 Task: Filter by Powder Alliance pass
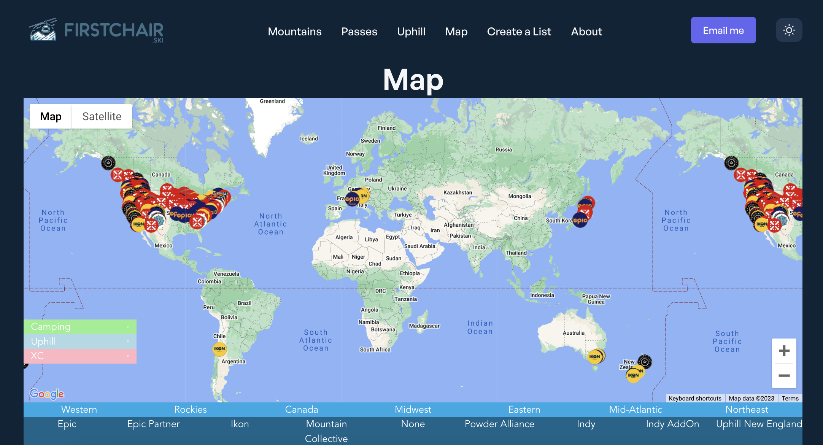coord(499,424)
